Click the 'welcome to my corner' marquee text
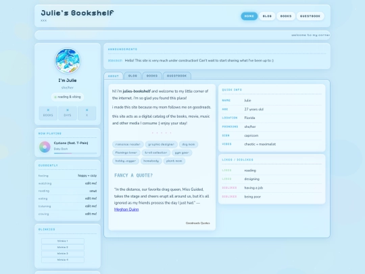Screen dimensions: 365x274 click(x=310, y=35)
